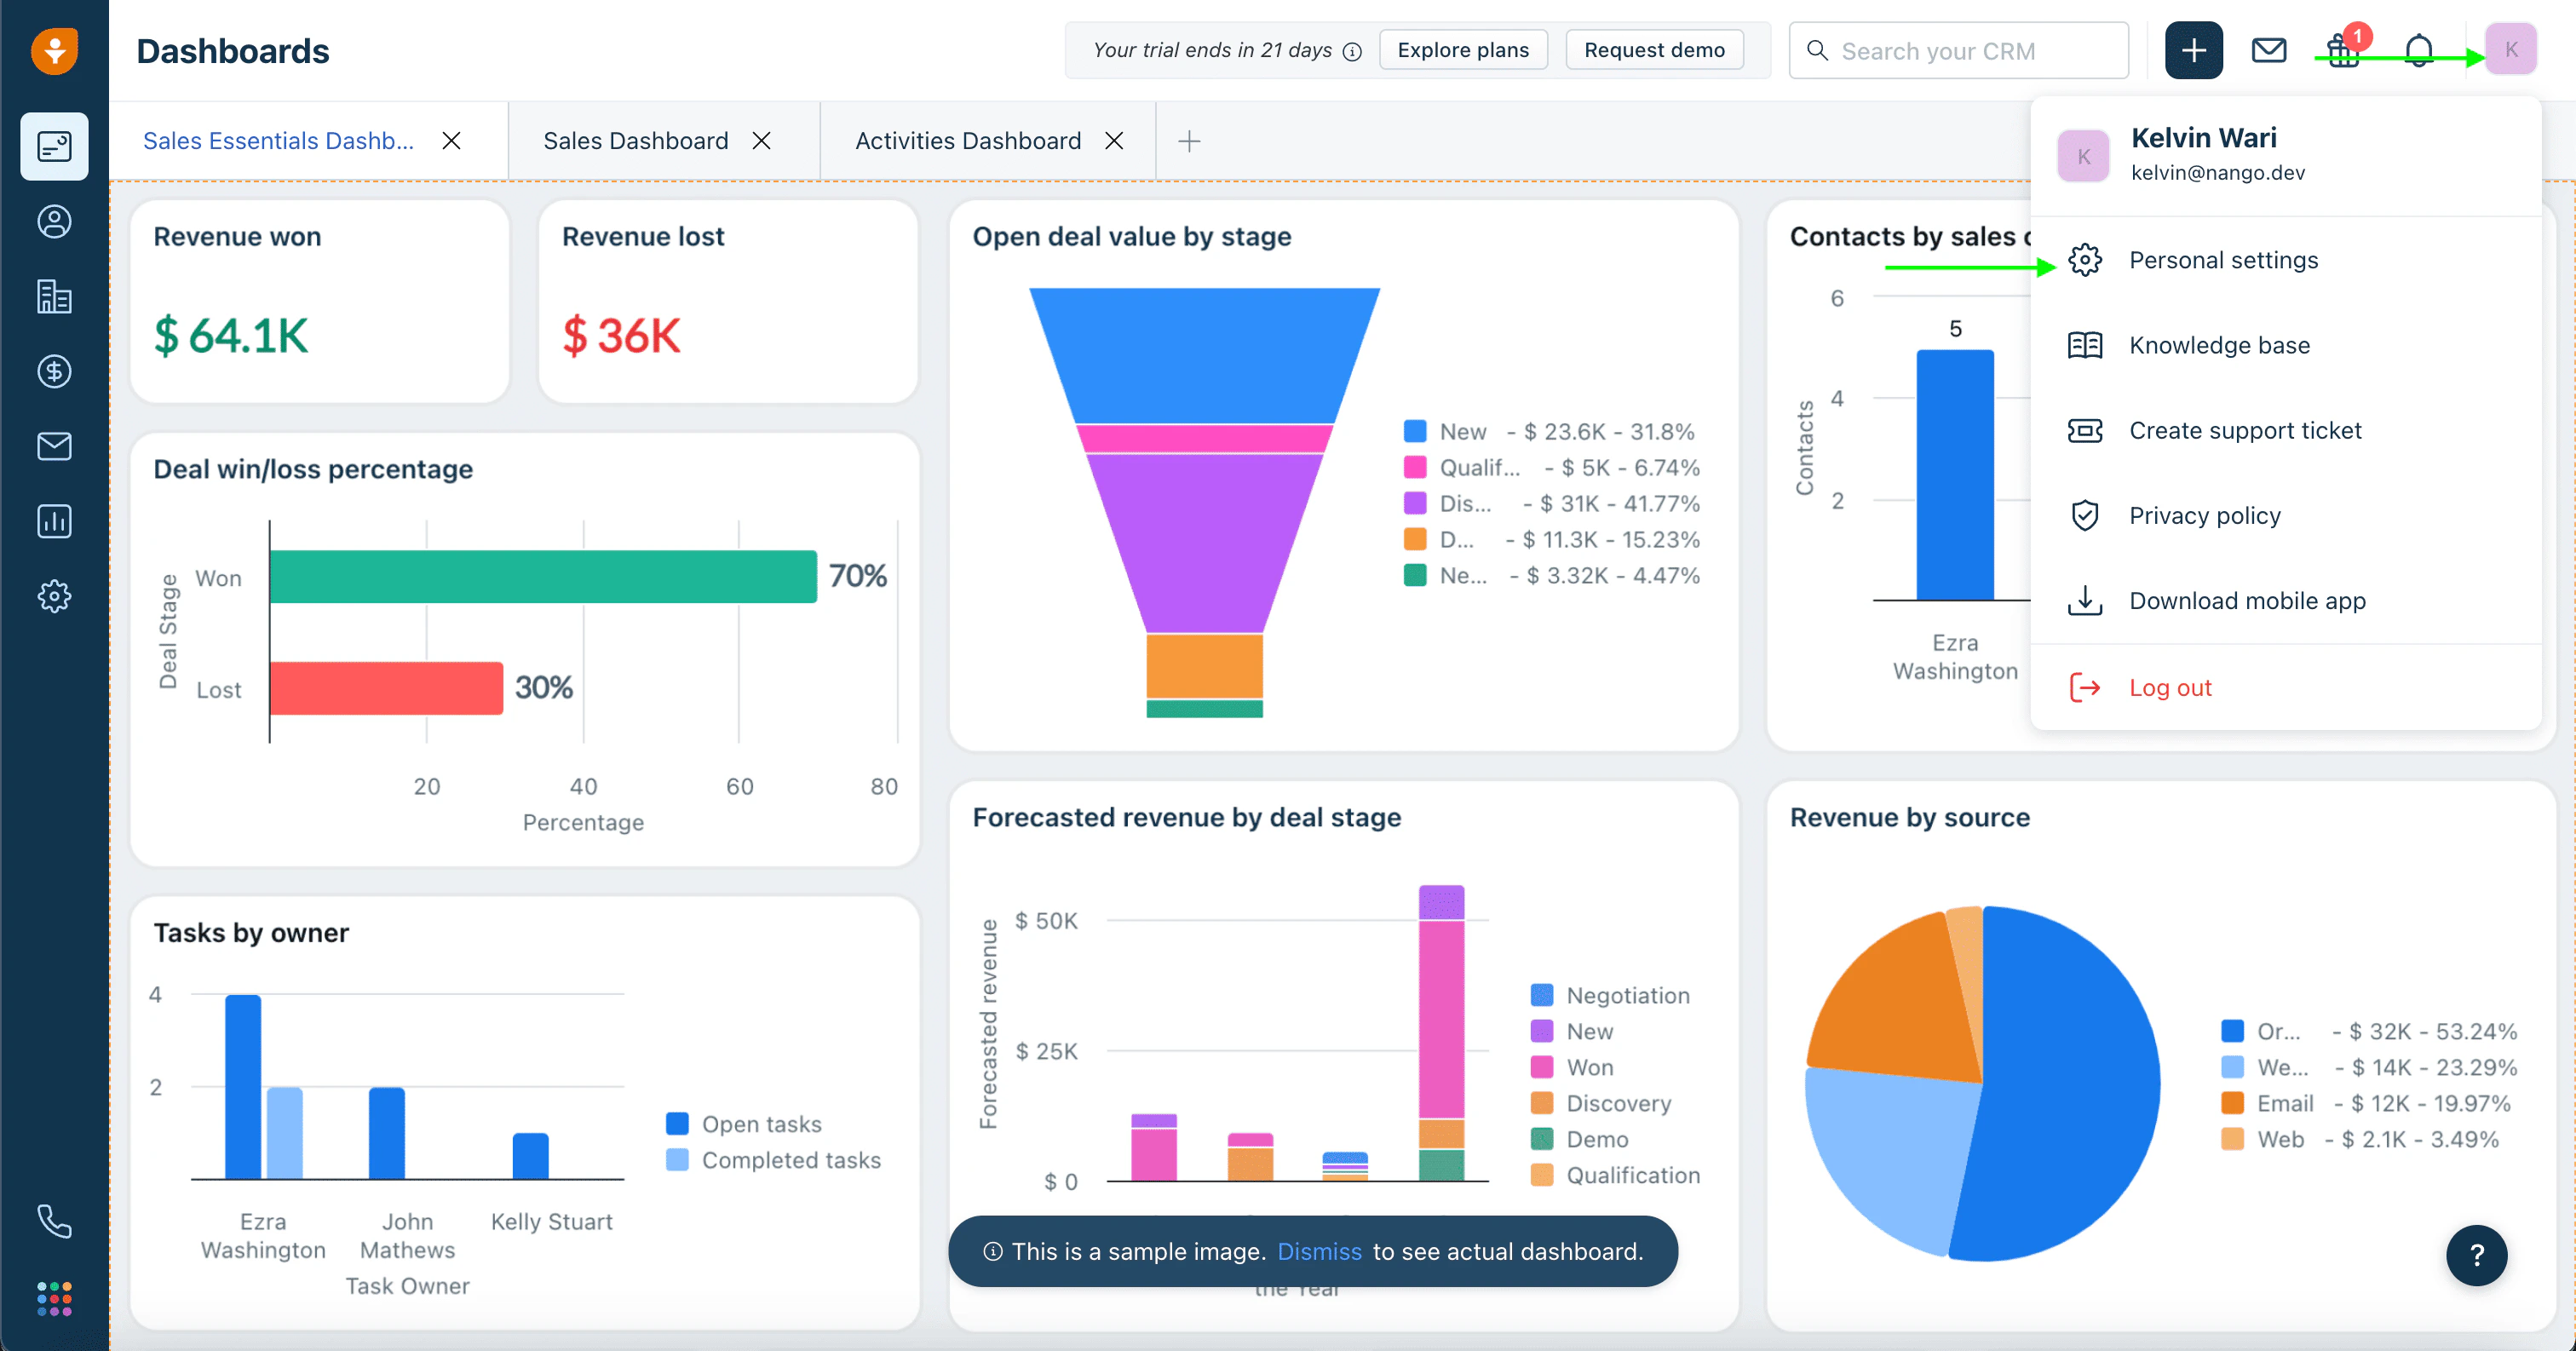Screen dimensions: 2576x1351
Task: Switch to Activities Dashboard tab
Action: pos(967,141)
